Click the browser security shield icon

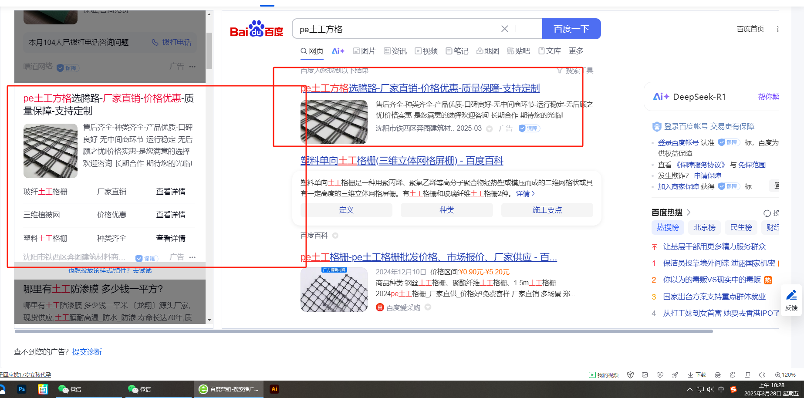(630, 375)
